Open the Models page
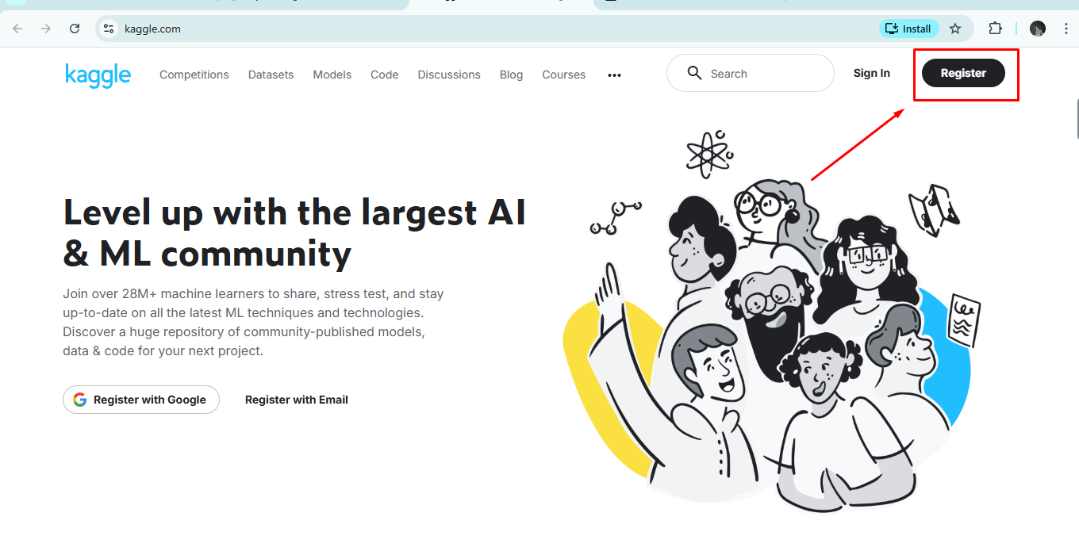 pyautogui.click(x=332, y=75)
